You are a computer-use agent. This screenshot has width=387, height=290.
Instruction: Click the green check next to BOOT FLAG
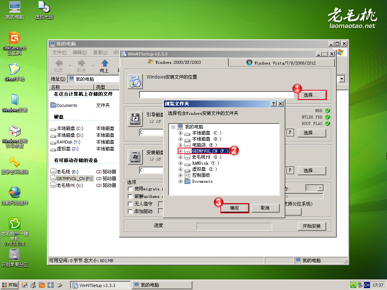pyautogui.click(x=328, y=123)
